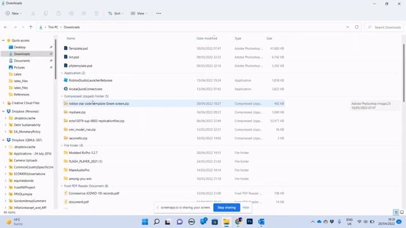Viewport: 406px width, 228px height.
Task: Switch to large thumbnails view icon
Action: click(x=402, y=212)
